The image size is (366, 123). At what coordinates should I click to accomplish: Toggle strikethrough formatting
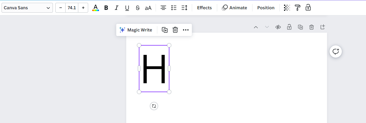[138, 8]
